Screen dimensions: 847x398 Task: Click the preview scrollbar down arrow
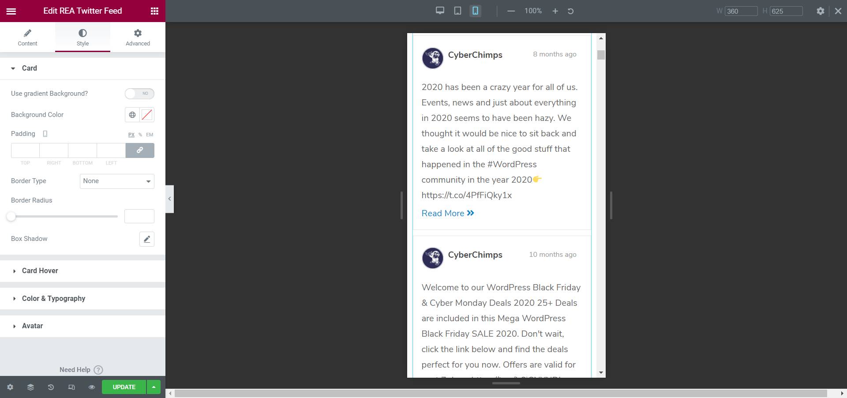coord(601,373)
